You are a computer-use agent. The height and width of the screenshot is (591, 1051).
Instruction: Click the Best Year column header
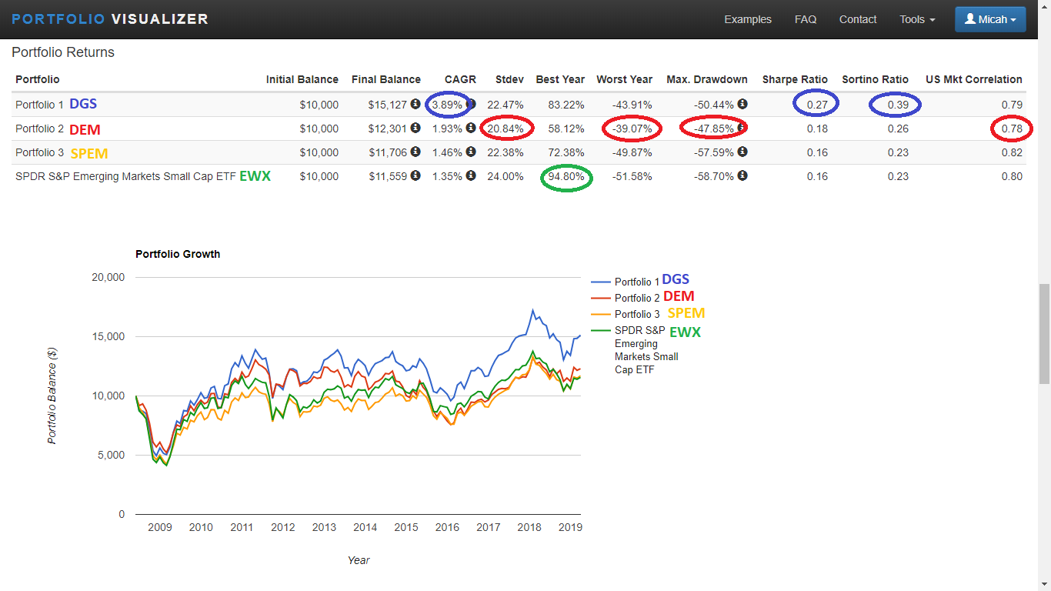(560, 79)
